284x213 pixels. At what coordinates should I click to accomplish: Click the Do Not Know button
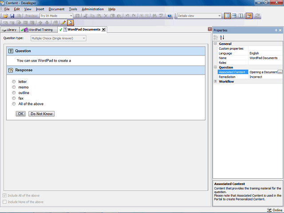[41, 114]
